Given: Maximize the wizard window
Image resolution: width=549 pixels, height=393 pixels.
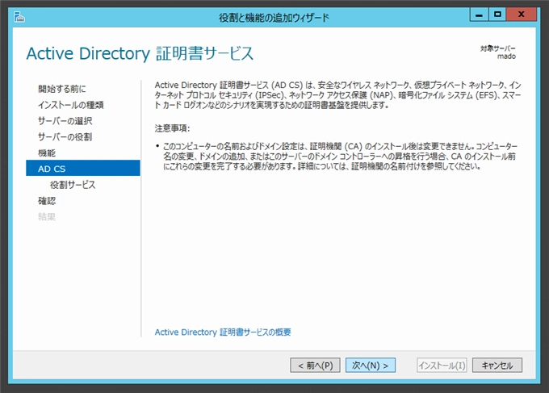Looking at the screenshot, I should pos(497,15).
